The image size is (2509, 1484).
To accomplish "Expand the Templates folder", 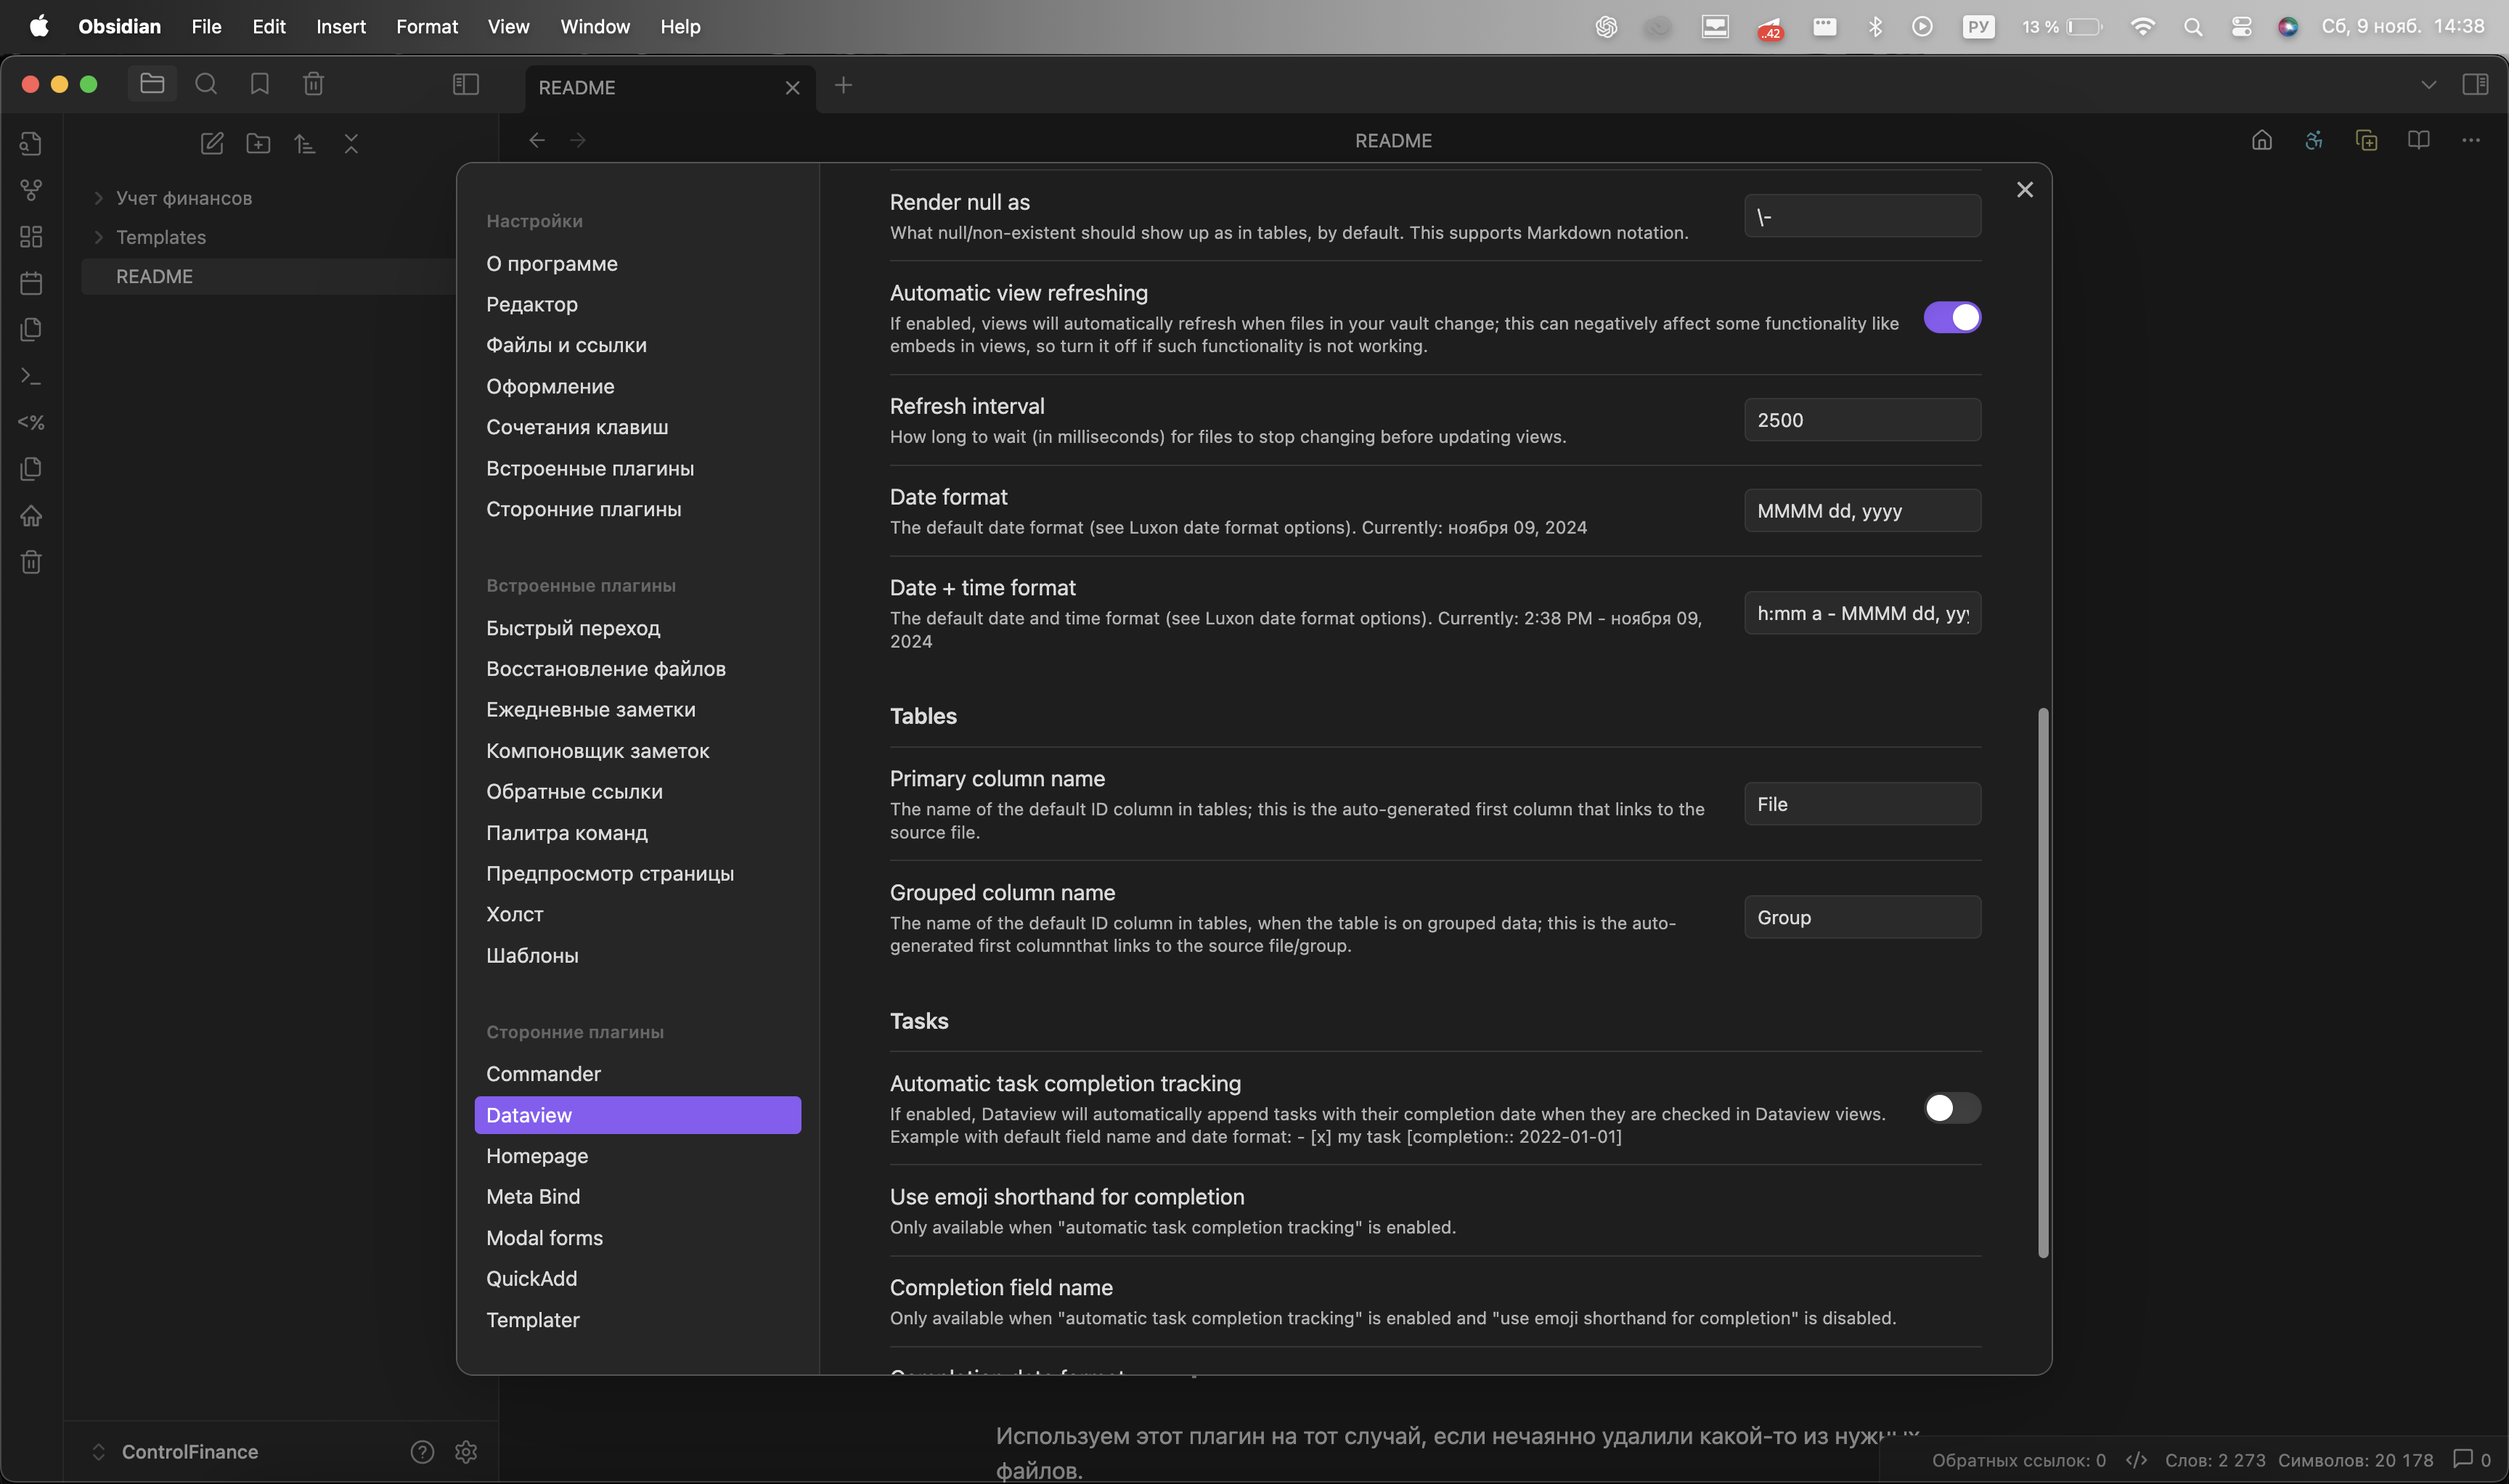I will (99, 237).
